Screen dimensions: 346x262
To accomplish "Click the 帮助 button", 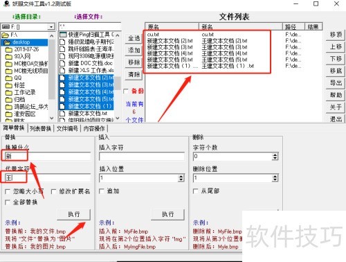I will coord(336,95).
